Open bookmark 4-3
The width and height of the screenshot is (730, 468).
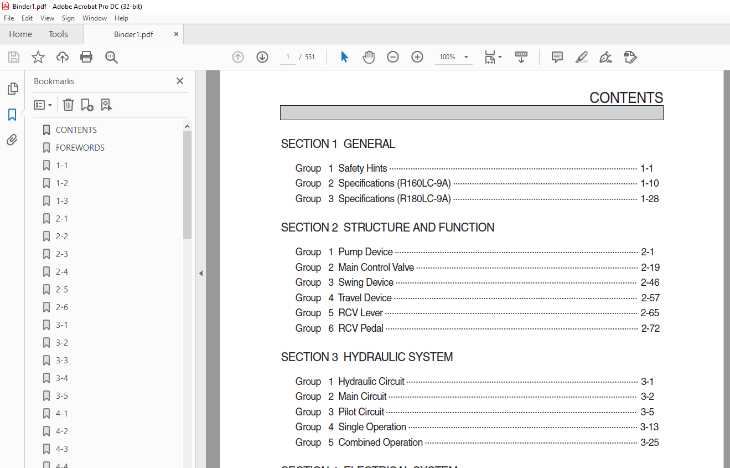(62, 449)
